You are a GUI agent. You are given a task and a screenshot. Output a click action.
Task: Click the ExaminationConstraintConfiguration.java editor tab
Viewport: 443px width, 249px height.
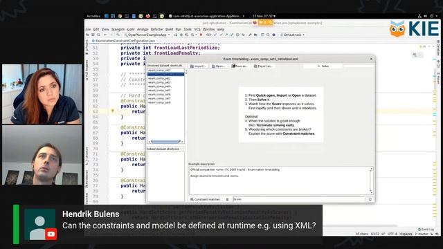[x=125, y=41]
